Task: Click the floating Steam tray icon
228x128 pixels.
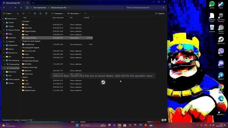Action: click(x=103, y=82)
